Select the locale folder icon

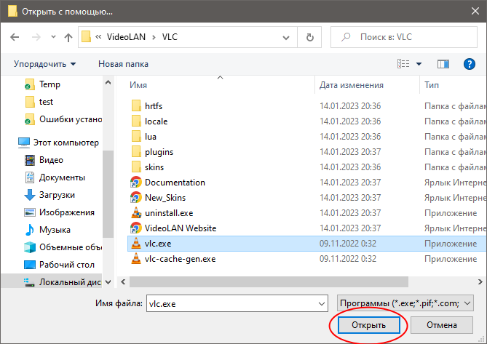click(x=136, y=121)
